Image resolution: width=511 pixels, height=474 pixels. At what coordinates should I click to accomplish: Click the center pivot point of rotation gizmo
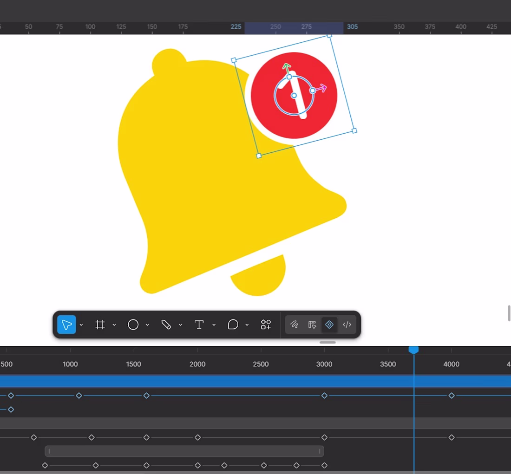click(x=294, y=96)
